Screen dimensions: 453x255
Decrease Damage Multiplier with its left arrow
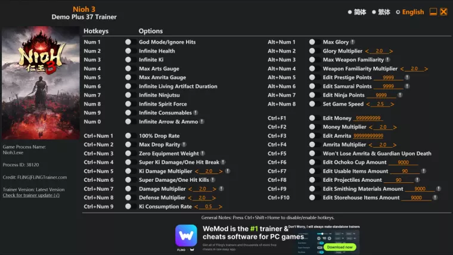click(x=190, y=189)
